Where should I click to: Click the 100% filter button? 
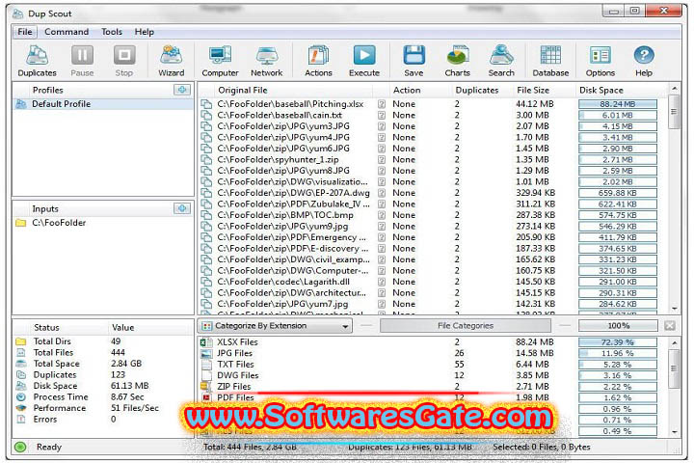618,326
